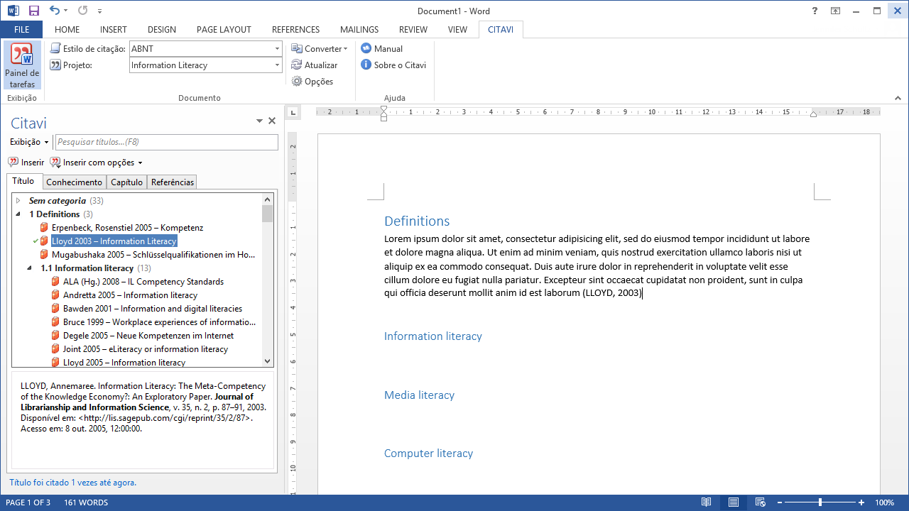Select Bawden 2001 reference entry

(153, 309)
